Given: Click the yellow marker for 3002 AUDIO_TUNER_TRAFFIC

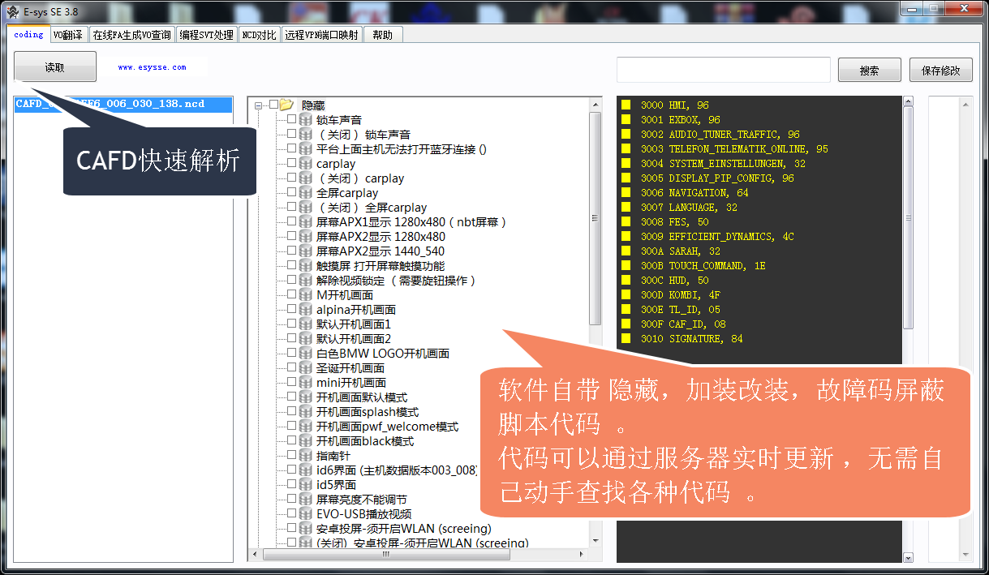Looking at the screenshot, I should 626,135.
